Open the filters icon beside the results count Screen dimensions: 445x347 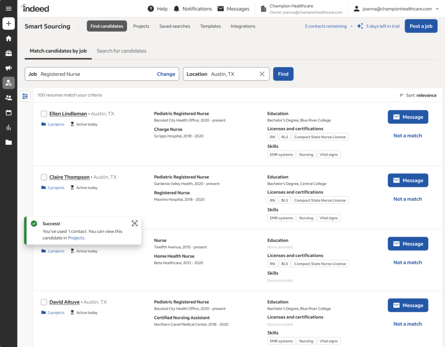point(25,96)
